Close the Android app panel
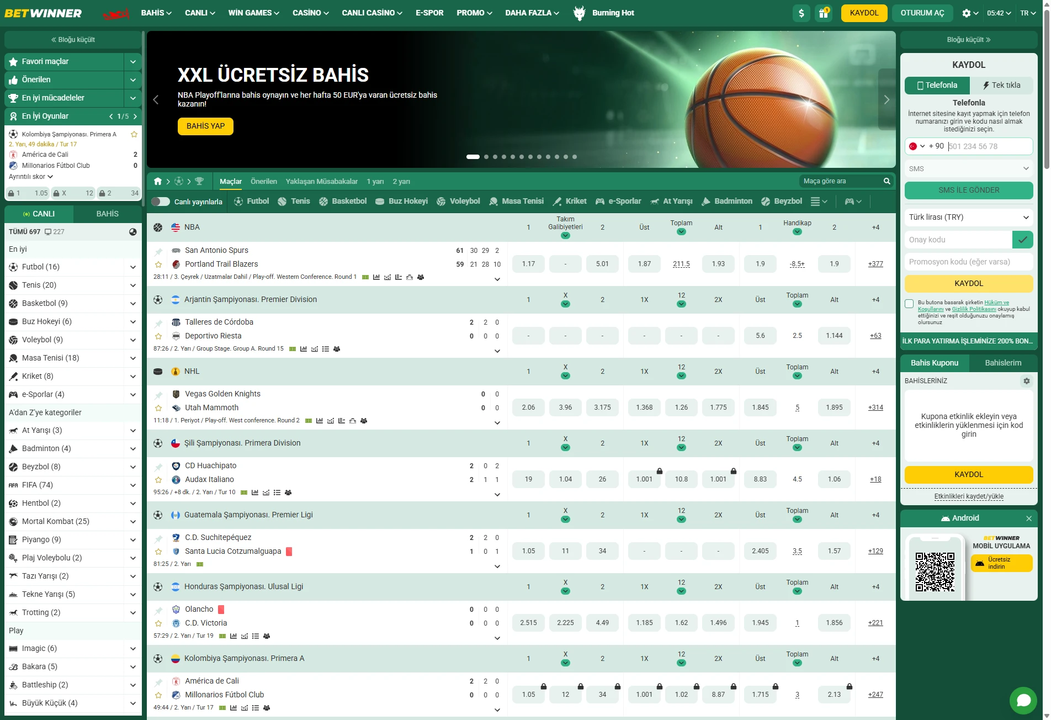The height and width of the screenshot is (720, 1051). [x=1029, y=518]
